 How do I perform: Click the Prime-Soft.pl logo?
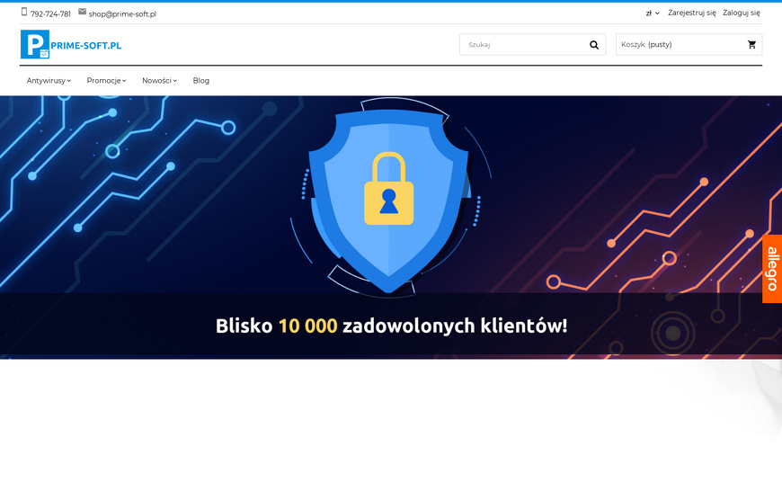click(71, 44)
